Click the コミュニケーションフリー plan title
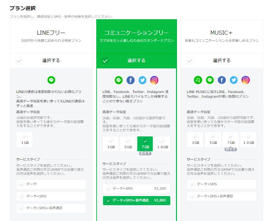The image size is (279, 221). (137, 33)
